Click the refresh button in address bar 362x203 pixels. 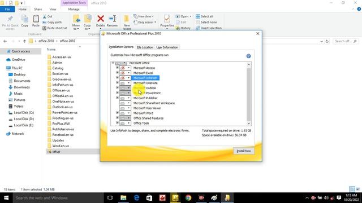point(327,41)
